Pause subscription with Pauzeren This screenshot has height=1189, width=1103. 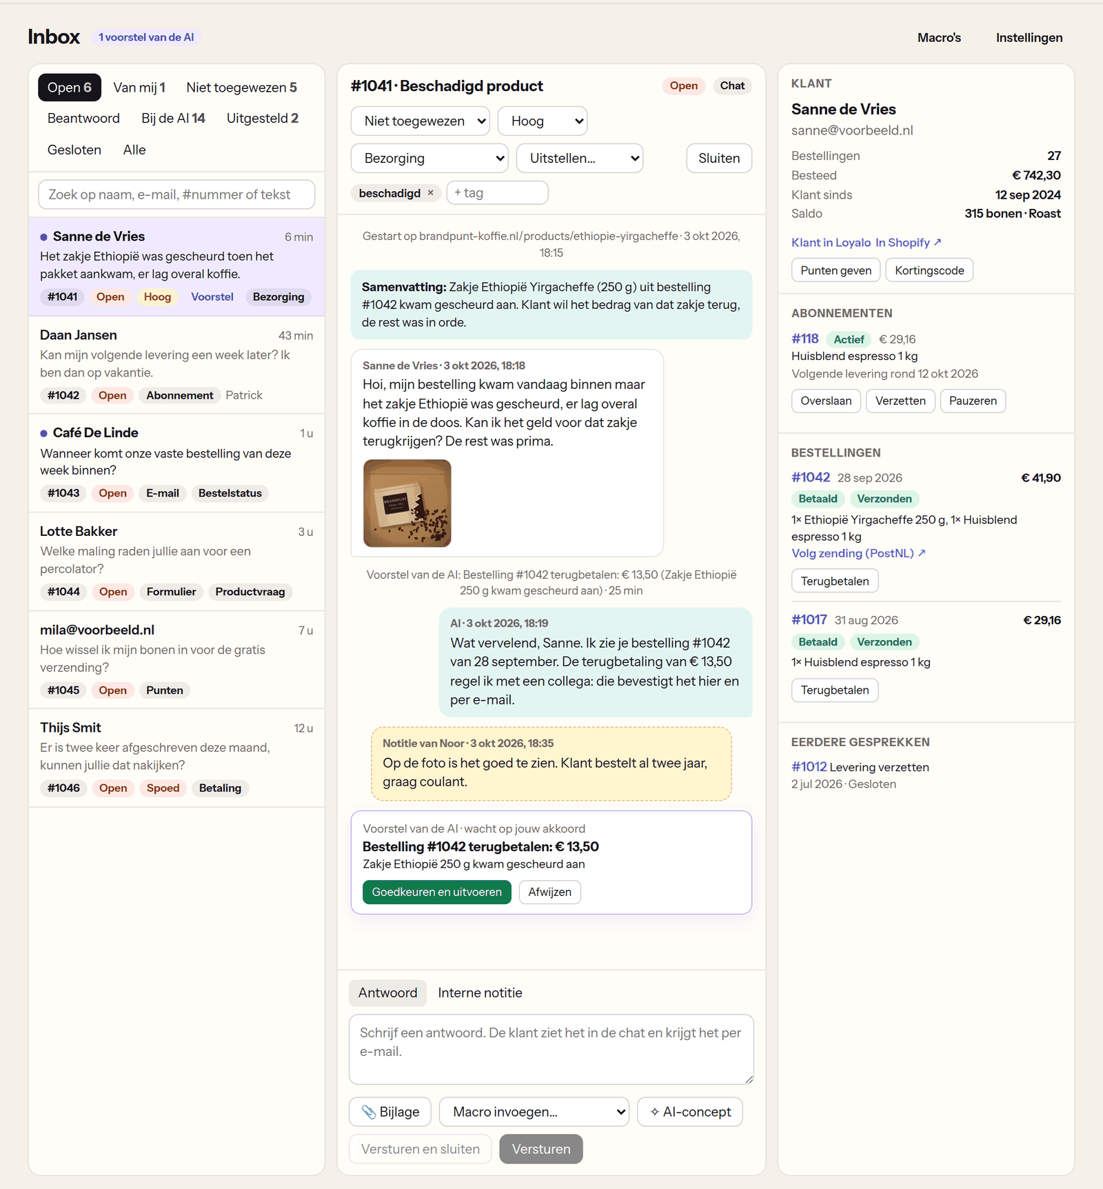tap(973, 401)
